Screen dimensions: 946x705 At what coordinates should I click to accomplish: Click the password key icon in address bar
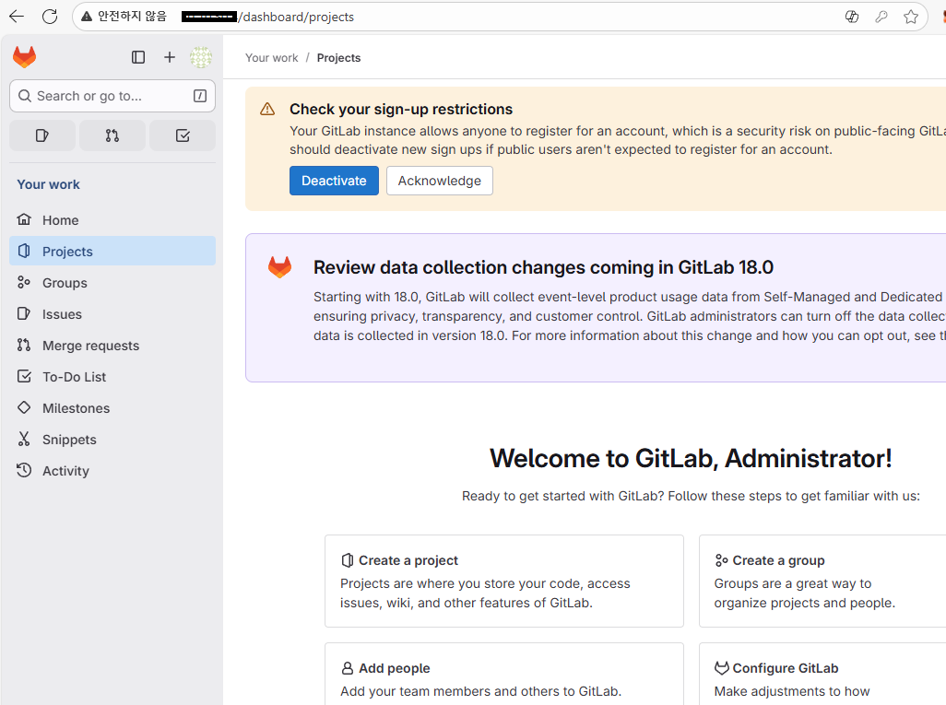(881, 17)
